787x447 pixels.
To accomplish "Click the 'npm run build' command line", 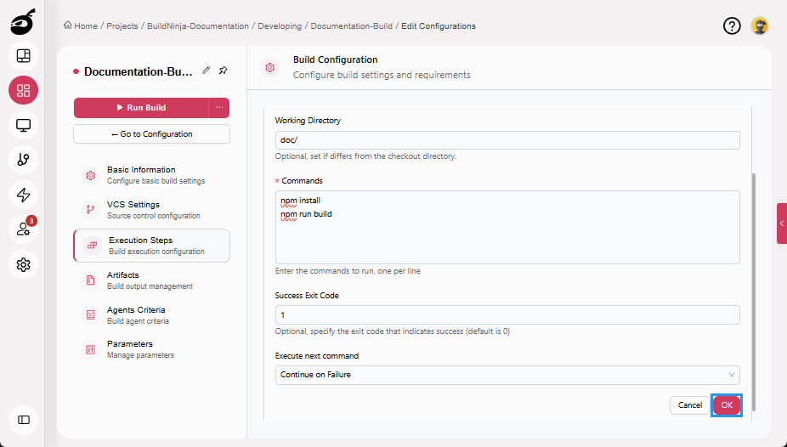I will (306, 214).
